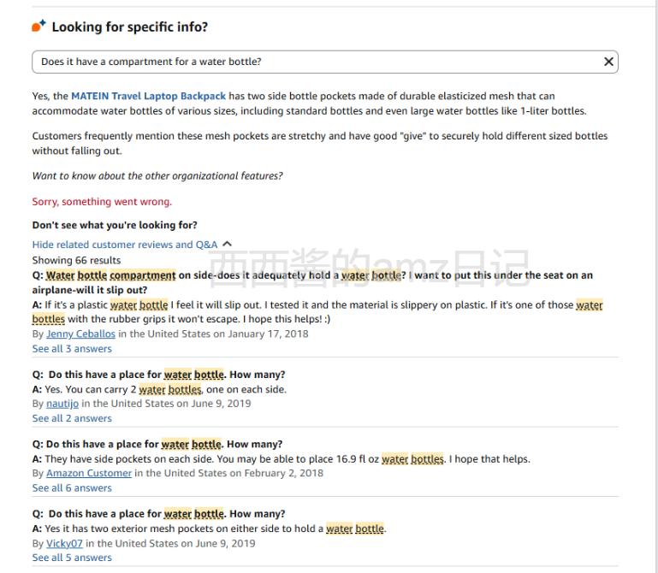The height and width of the screenshot is (573, 658).
Task: Open Vicky07's profile link
Action: (x=64, y=543)
